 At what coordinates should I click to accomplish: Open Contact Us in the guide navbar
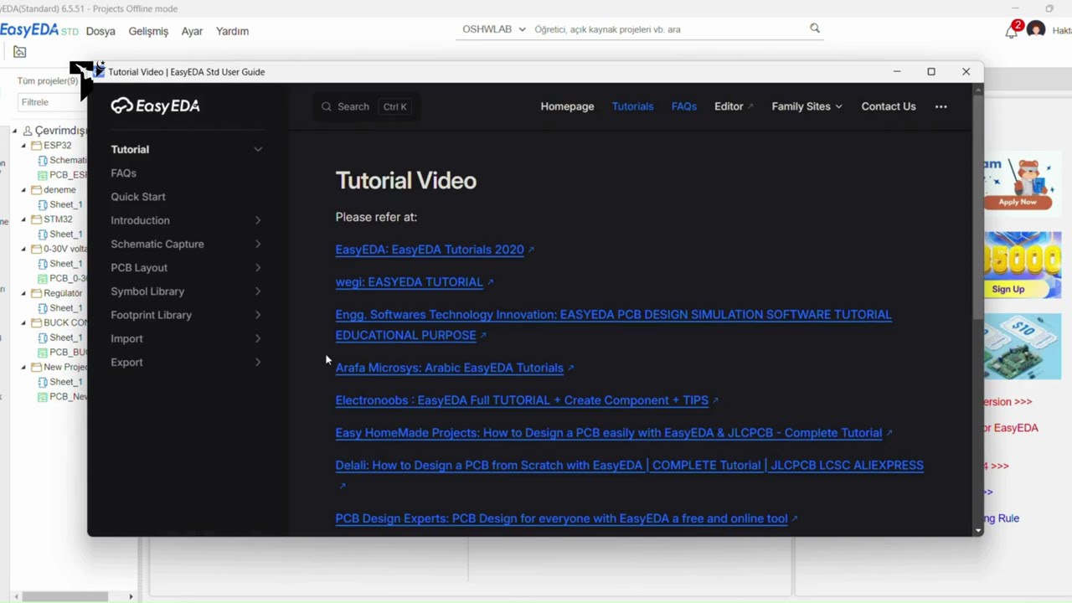[x=889, y=106]
